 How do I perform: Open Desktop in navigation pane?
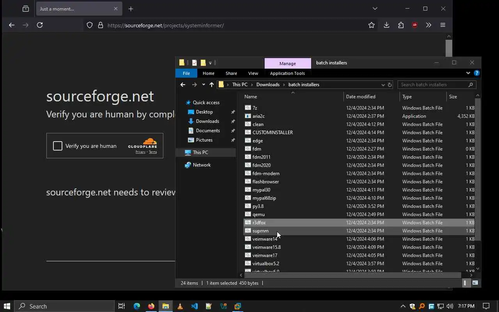coord(204,112)
